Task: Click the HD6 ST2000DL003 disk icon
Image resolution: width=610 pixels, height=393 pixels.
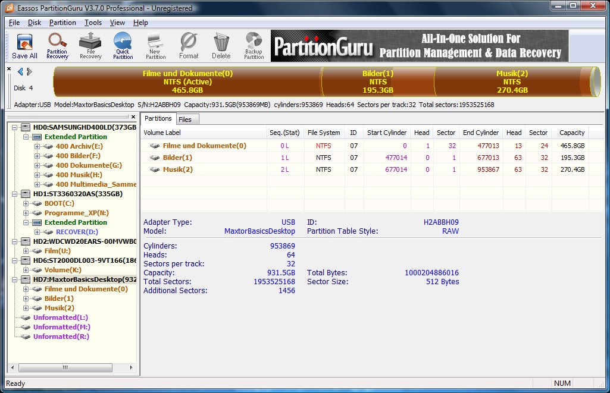Action: (26, 260)
